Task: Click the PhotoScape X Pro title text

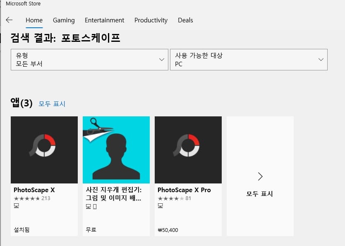Action: point(184,190)
